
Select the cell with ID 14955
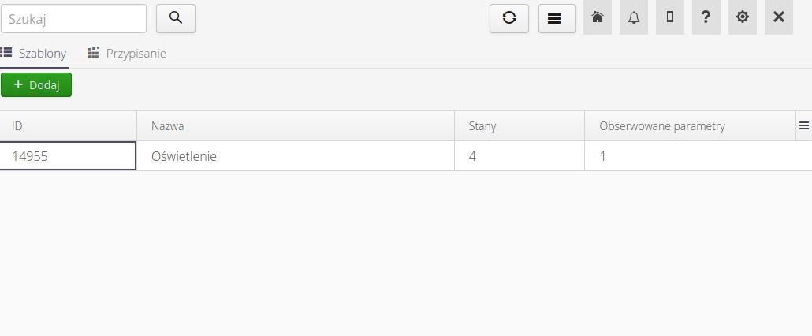point(69,156)
